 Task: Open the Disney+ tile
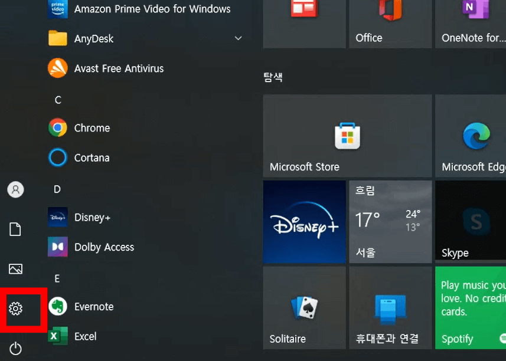point(304,222)
